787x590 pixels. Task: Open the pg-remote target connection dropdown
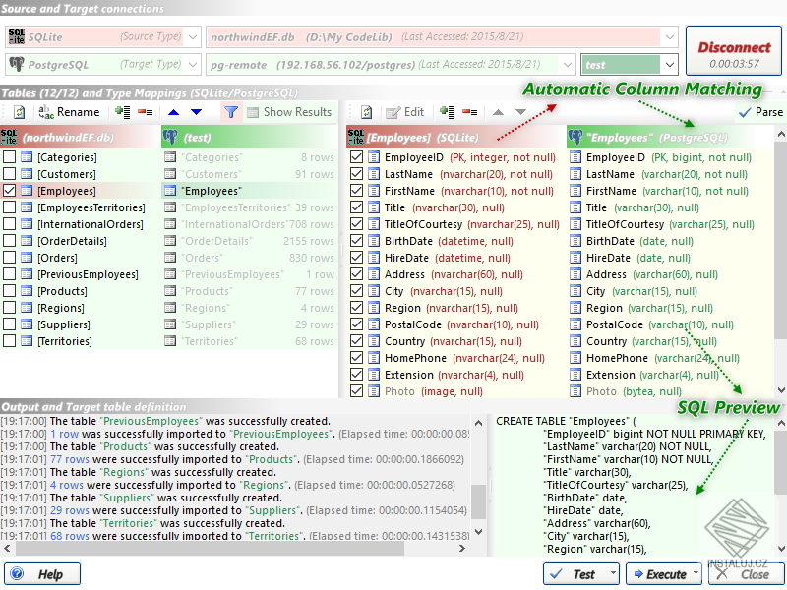(568, 65)
